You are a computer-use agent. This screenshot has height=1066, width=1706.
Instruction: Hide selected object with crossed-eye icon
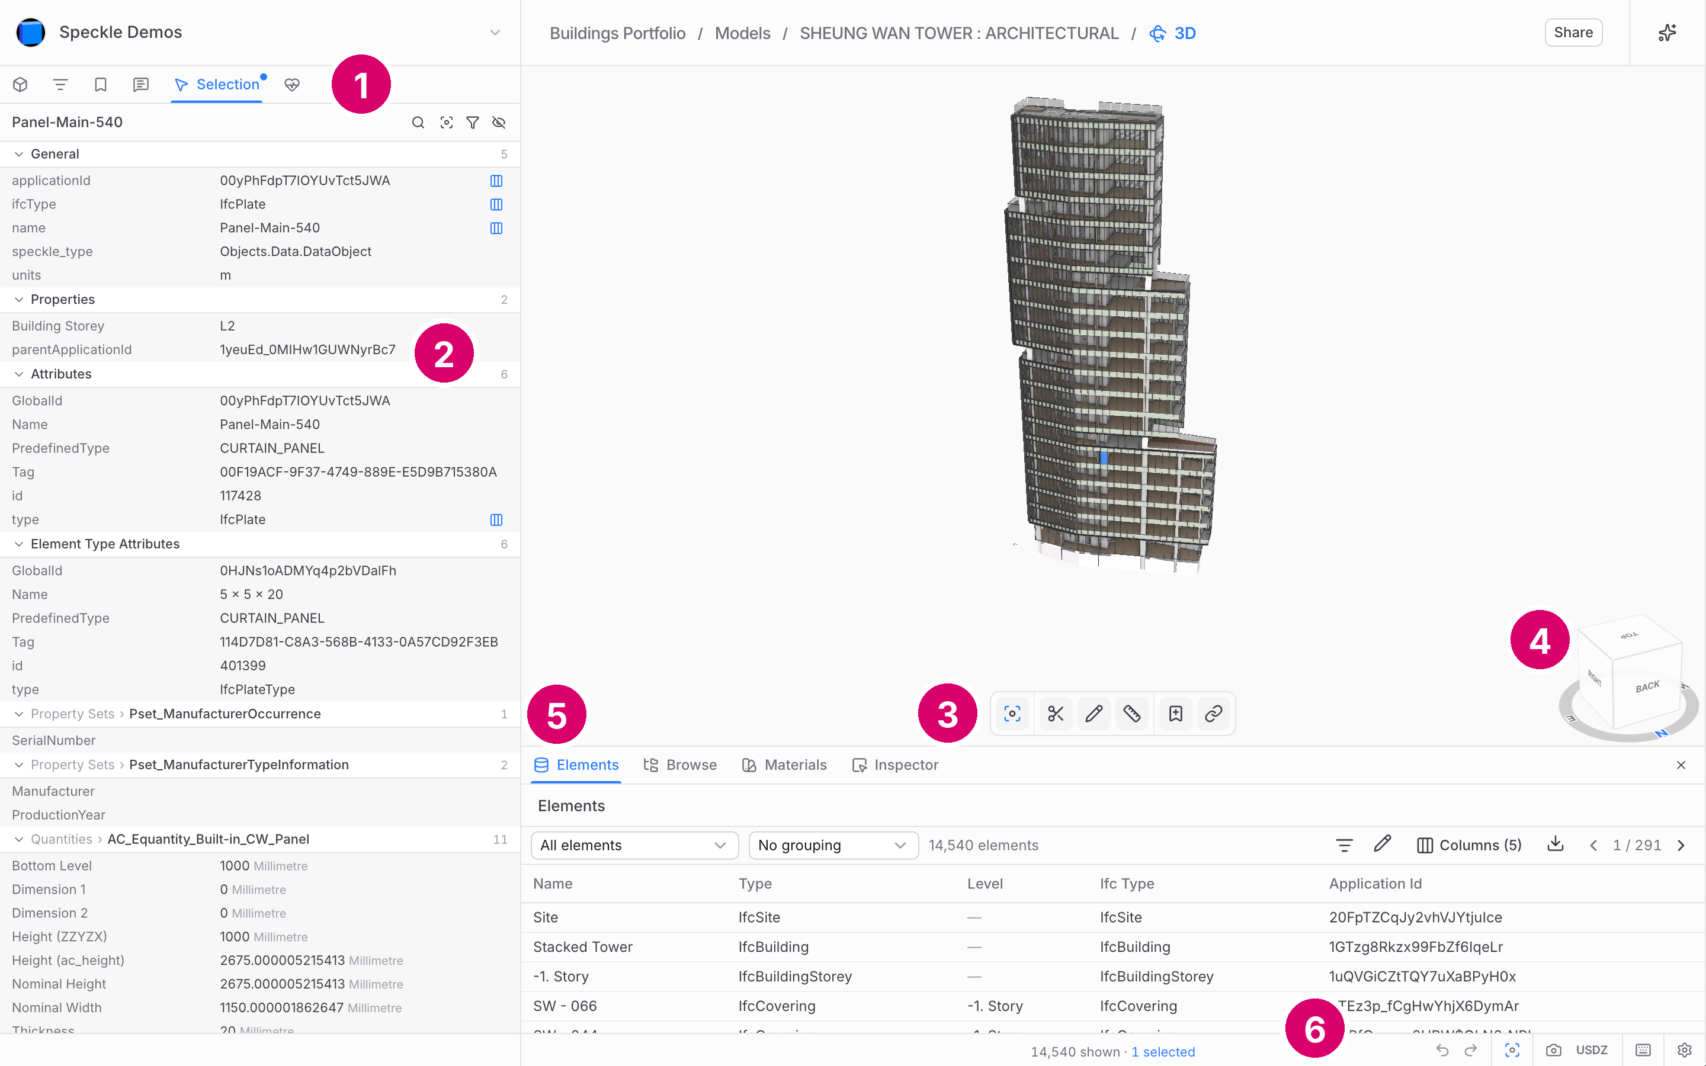tap(499, 123)
